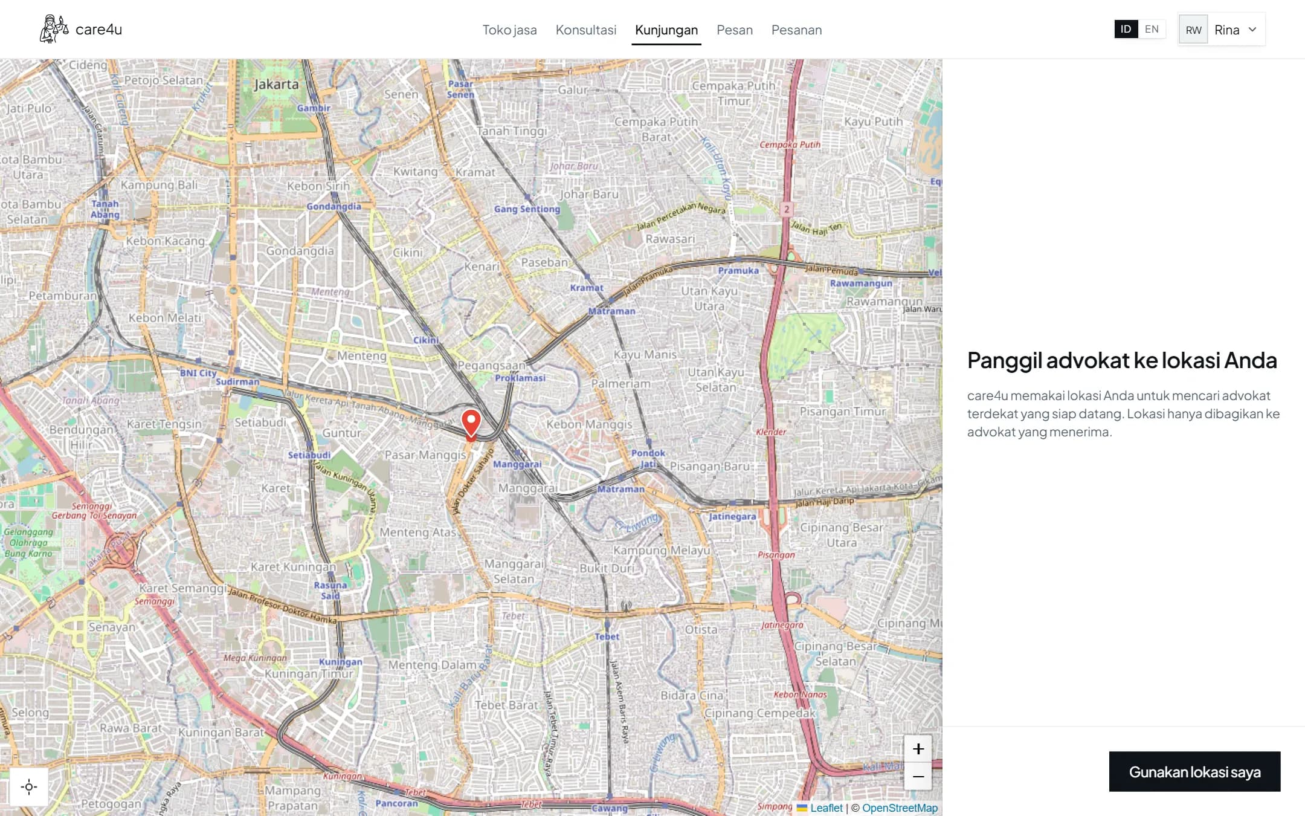The height and width of the screenshot is (816, 1305).
Task: Open the Pesanan tab
Action: click(x=796, y=30)
